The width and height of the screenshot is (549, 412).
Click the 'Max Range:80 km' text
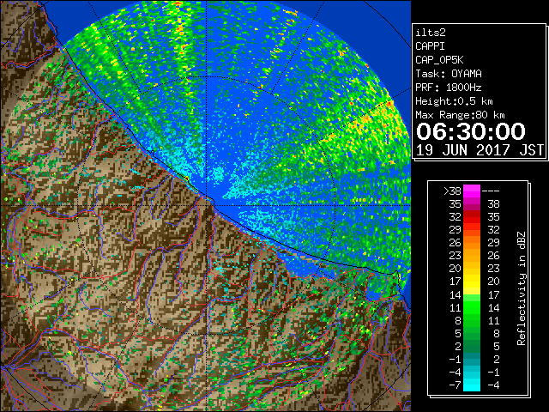click(x=460, y=115)
